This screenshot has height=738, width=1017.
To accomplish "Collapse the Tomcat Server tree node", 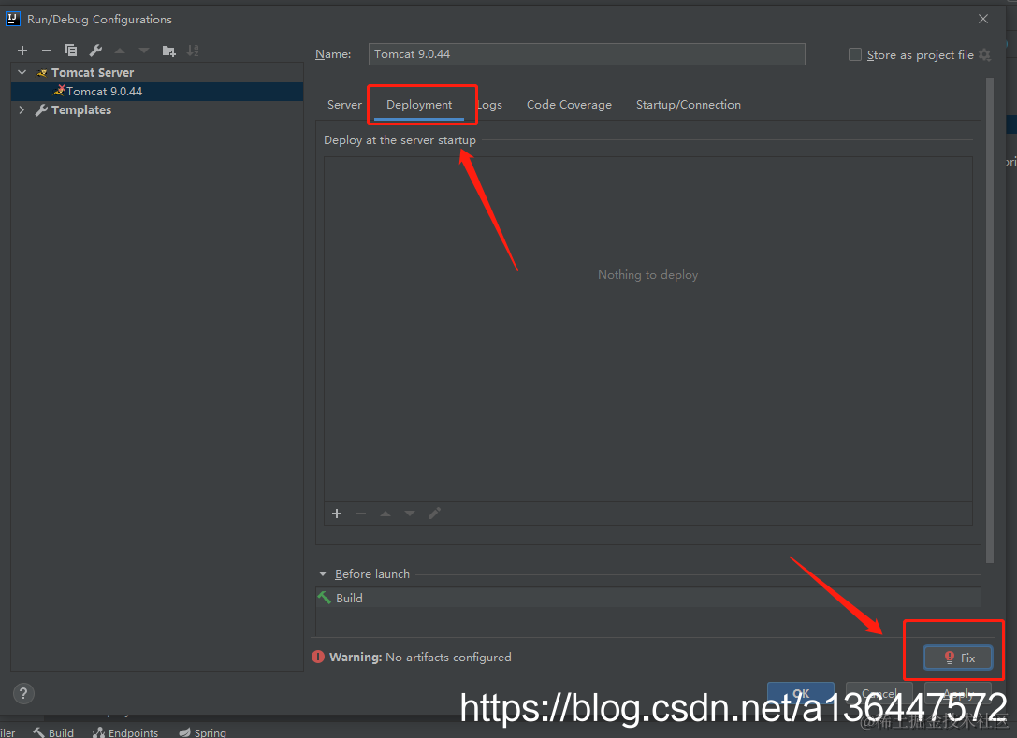I will coord(22,72).
